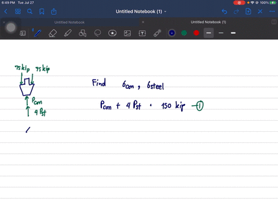This screenshot has width=278, height=209.
Task: Tap the battery status indicator
Action: (273, 3)
